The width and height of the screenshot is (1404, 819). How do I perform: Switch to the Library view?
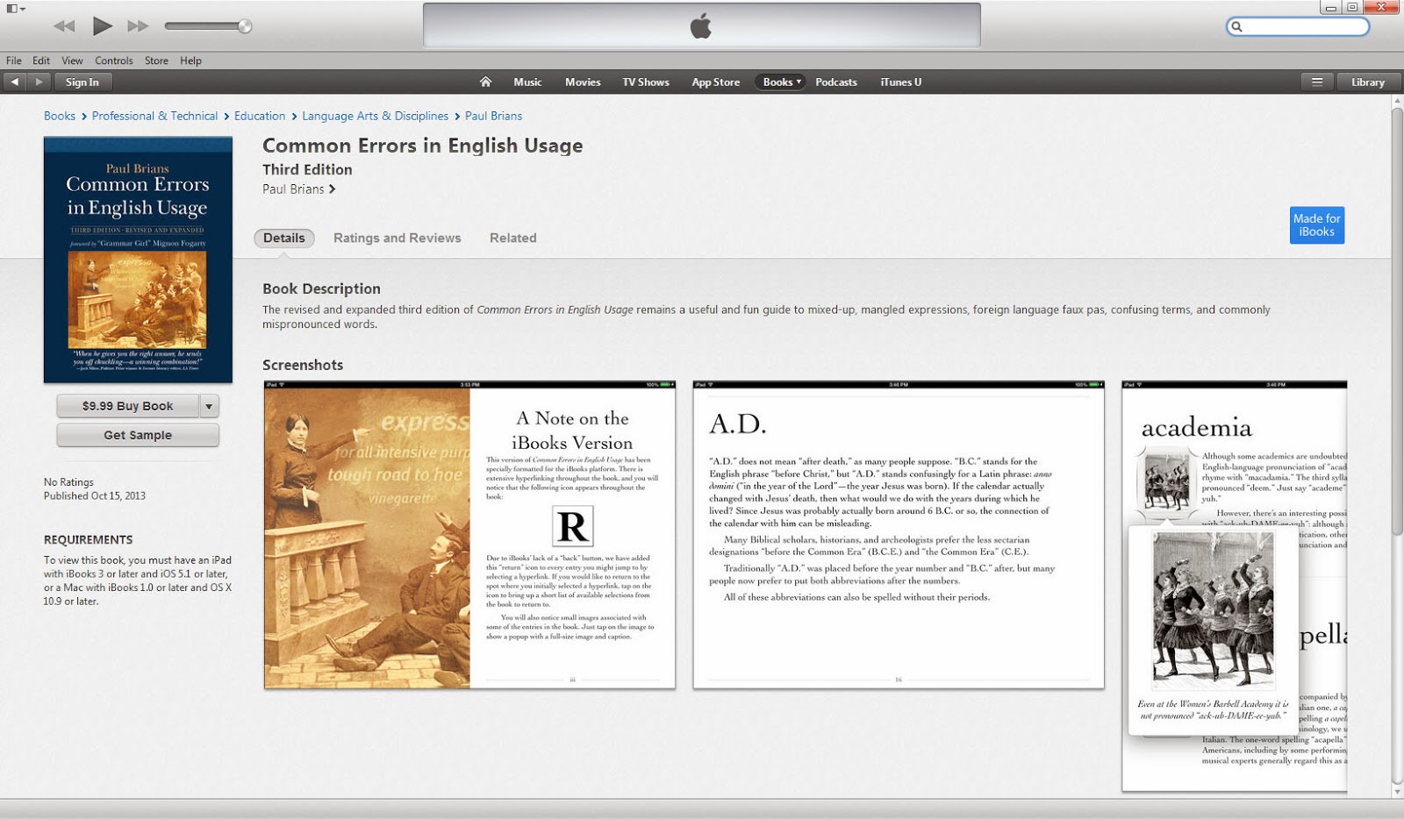[x=1368, y=82]
